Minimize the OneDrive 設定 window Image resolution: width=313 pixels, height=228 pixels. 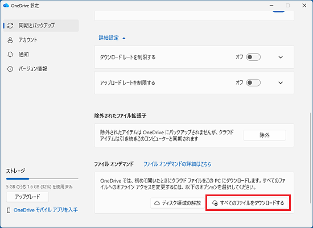click(271, 6)
